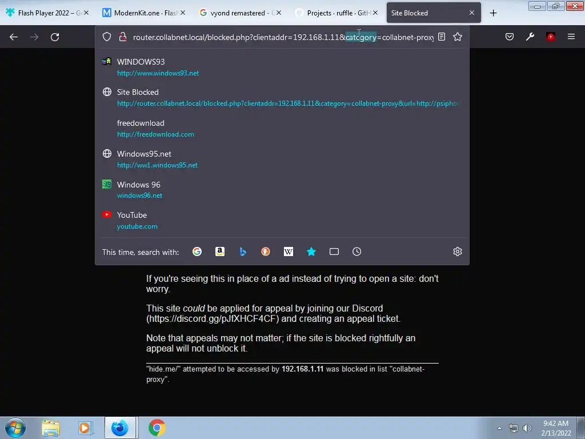Close the Flash Player 2022 tab

click(x=86, y=13)
